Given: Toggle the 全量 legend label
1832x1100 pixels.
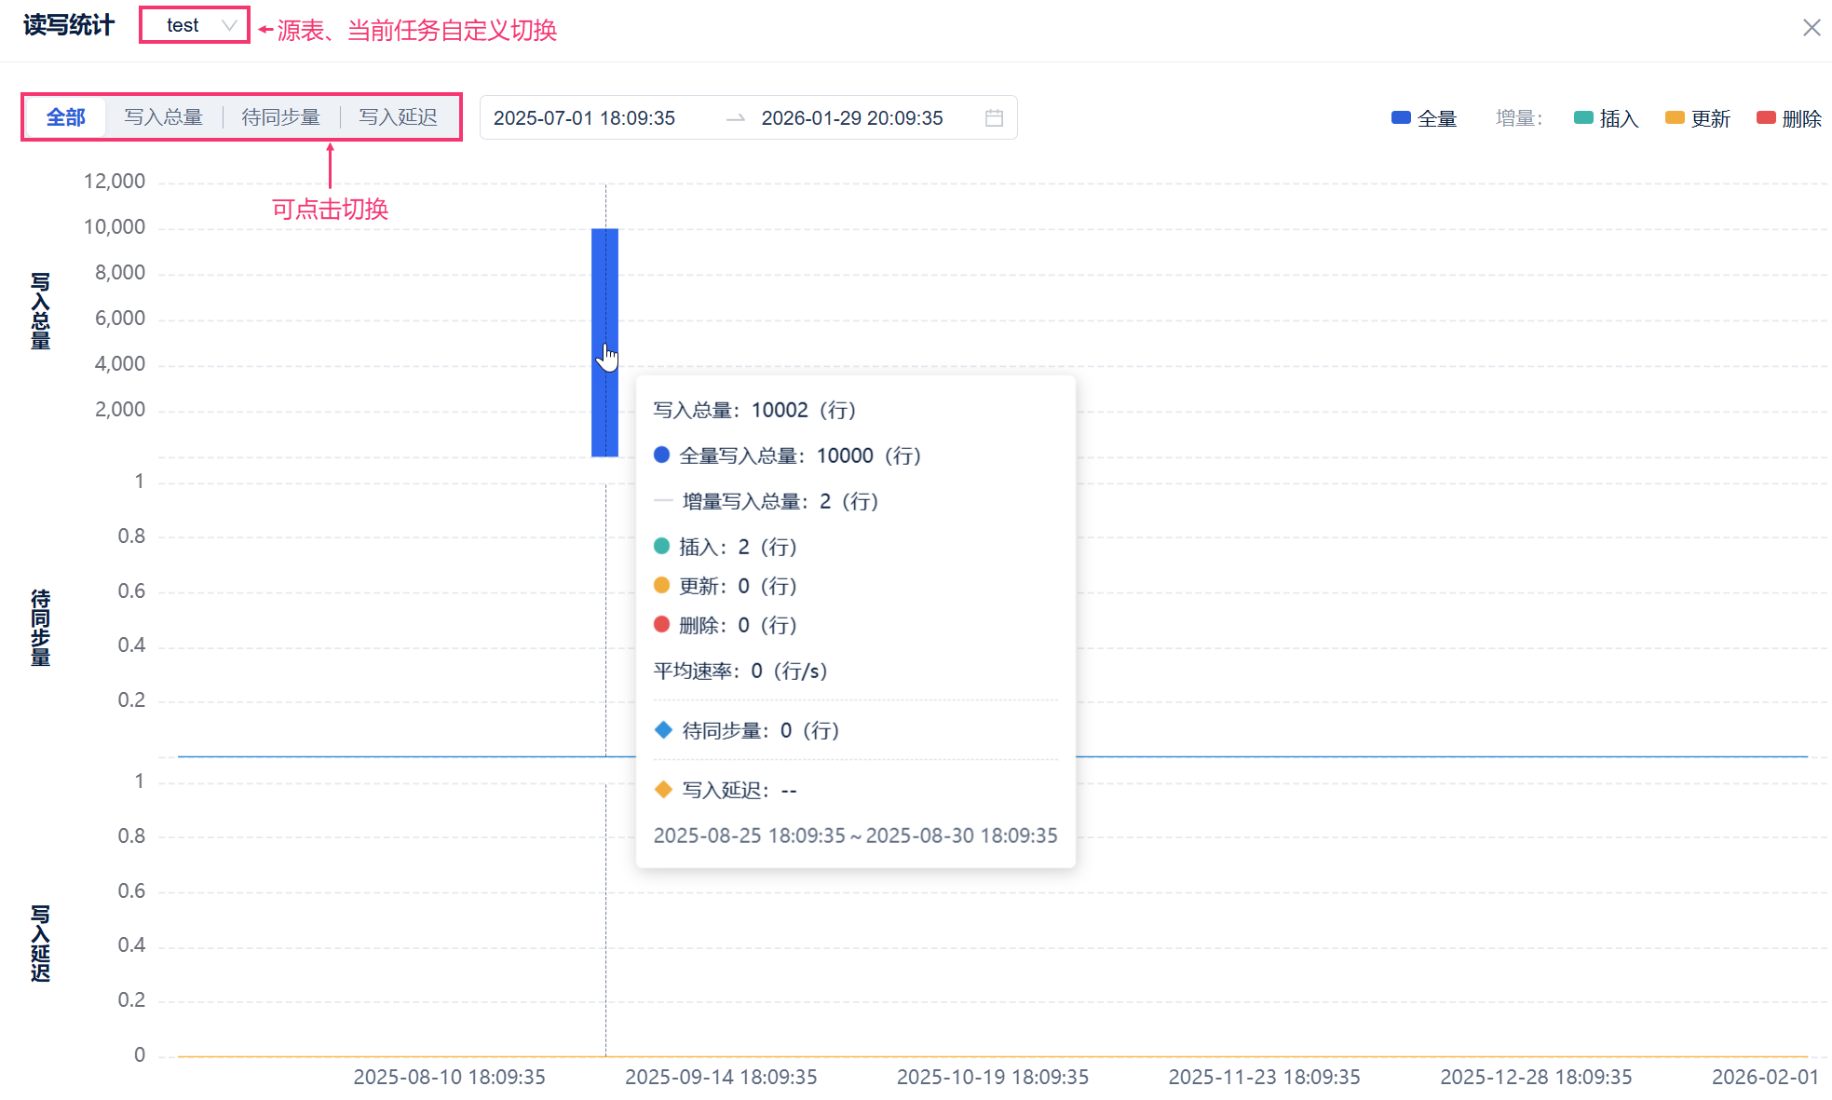Looking at the screenshot, I should (1436, 118).
